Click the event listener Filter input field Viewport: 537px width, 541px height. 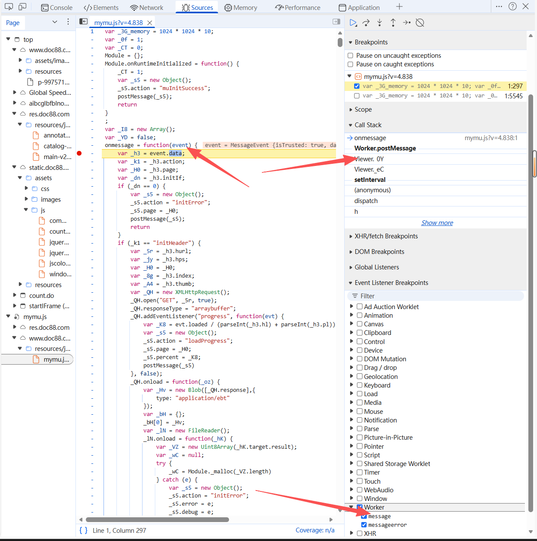(436, 296)
